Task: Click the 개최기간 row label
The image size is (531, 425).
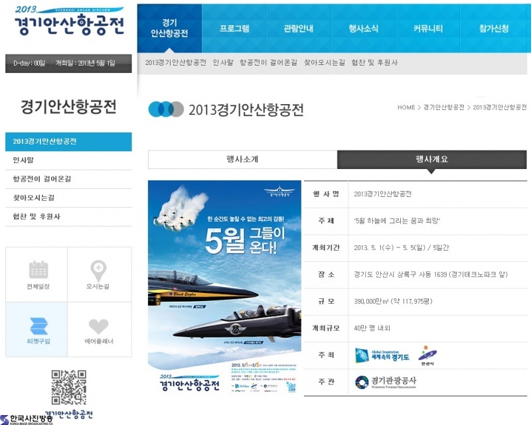Action: (326, 248)
